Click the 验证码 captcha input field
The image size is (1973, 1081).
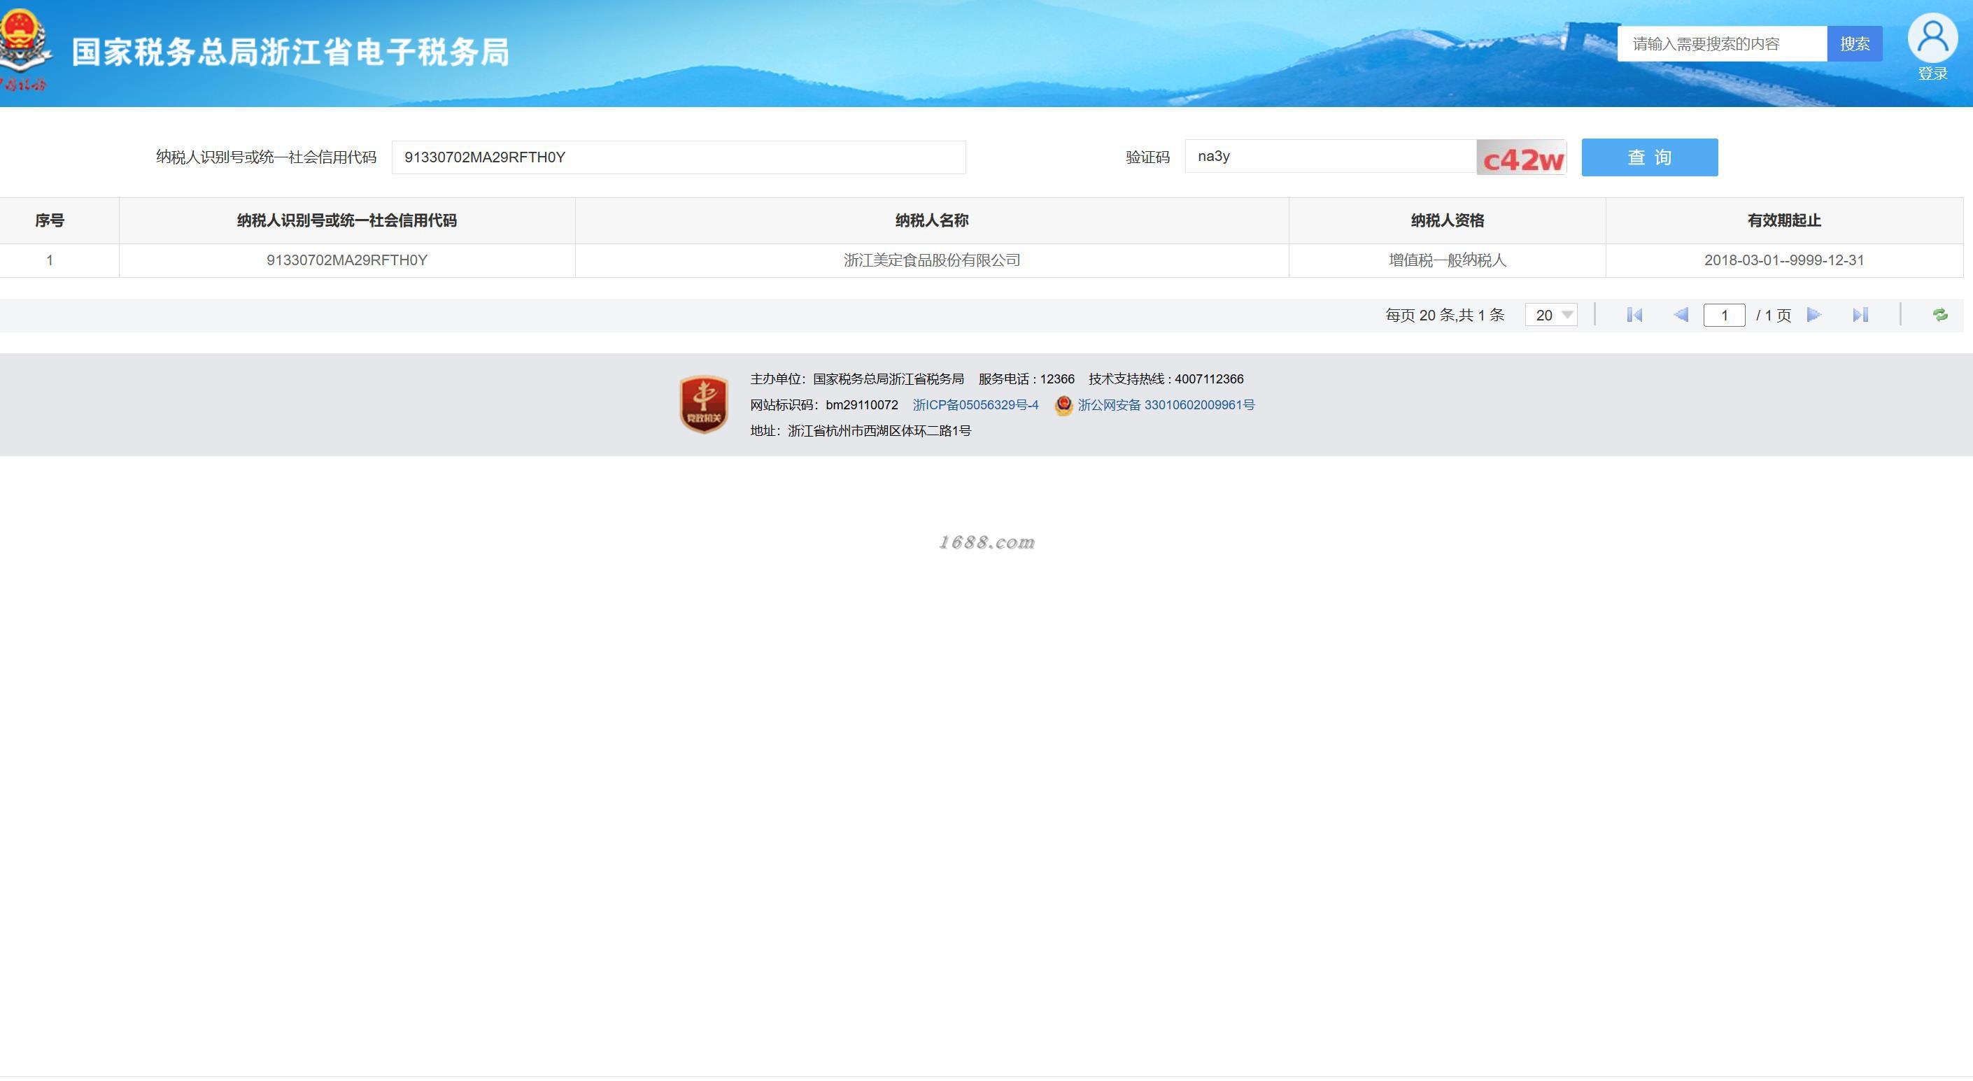[1329, 157]
